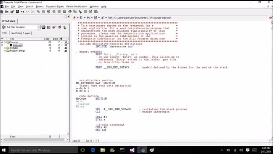
Task: Click the Action Center notification icon
Action: click(x=247, y=150)
